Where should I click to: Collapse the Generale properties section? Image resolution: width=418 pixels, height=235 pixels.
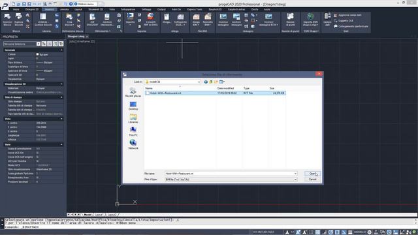pos(61,50)
